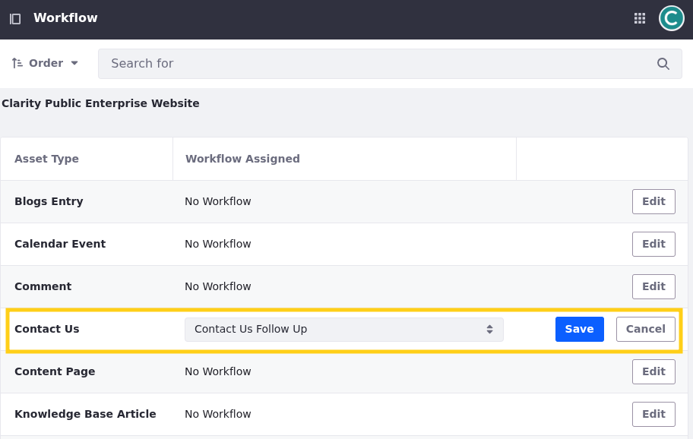Image resolution: width=693 pixels, height=439 pixels.
Task: Select the Contact Us row label
Action: tap(47, 329)
